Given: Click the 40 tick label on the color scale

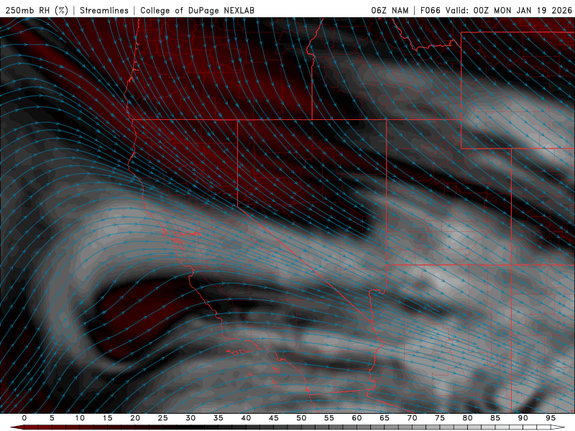Looking at the screenshot, I should click(246, 418).
